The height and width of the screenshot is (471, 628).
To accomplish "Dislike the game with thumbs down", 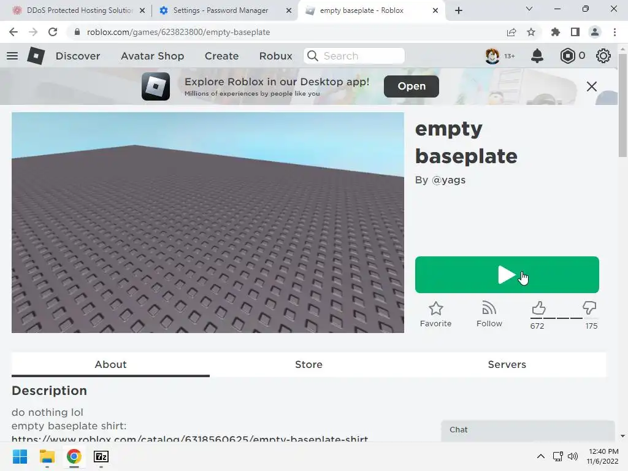I will pos(589,308).
